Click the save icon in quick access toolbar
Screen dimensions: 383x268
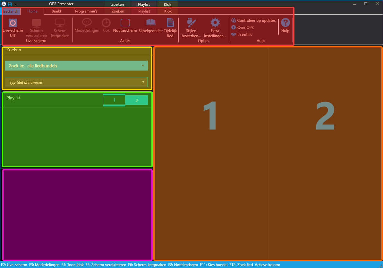pyautogui.click(x=10, y=4)
